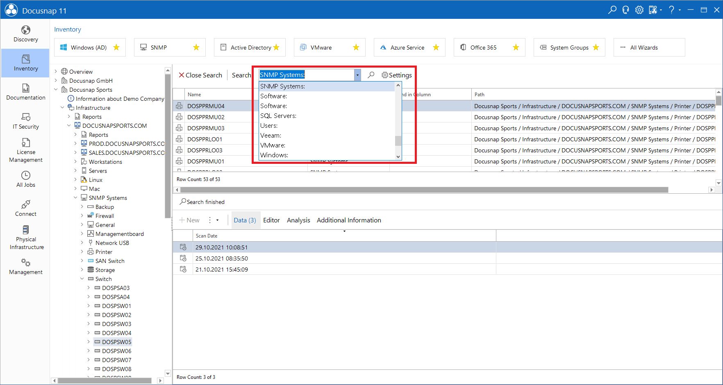Open the Connect module
The image size is (723, 385).
pos(25,208)
